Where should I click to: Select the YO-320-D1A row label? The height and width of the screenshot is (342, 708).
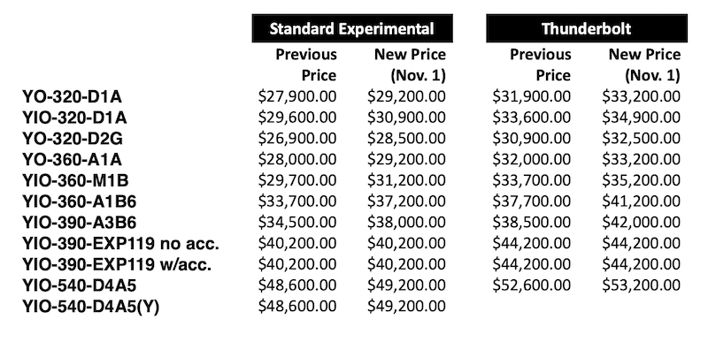click(73, 96)
